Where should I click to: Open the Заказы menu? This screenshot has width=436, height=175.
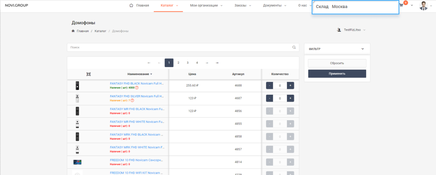click(x=242, y=6)
